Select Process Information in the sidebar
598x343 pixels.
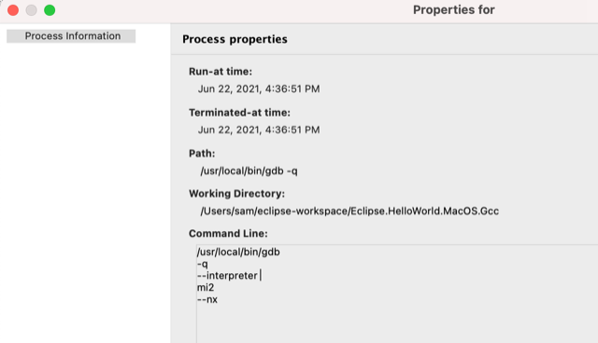[x=71, y=36]
